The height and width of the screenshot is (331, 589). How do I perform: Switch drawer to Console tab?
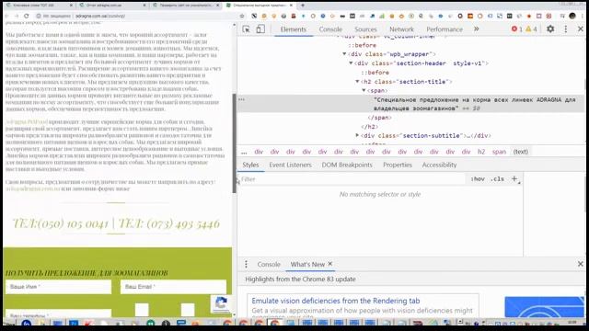[269, 264]
